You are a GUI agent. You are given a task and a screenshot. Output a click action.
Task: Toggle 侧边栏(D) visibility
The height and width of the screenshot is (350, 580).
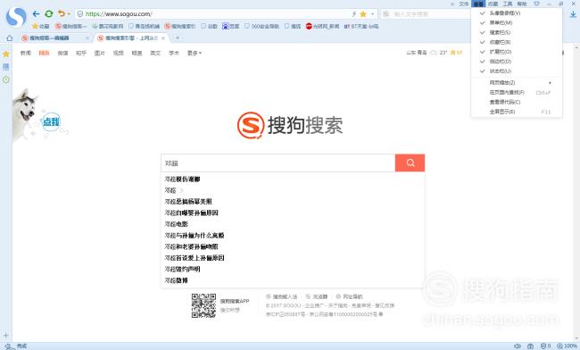click(517, 62)
